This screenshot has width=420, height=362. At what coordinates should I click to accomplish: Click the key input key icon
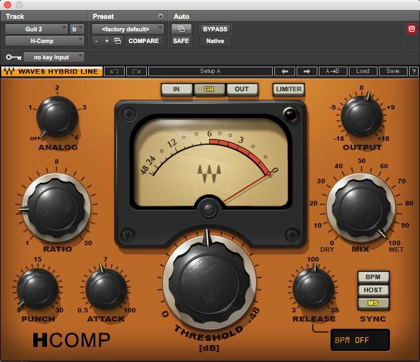(x=14, y=57)
